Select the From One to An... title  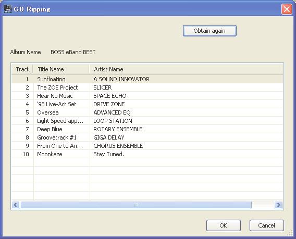click(x=60, y=146)
